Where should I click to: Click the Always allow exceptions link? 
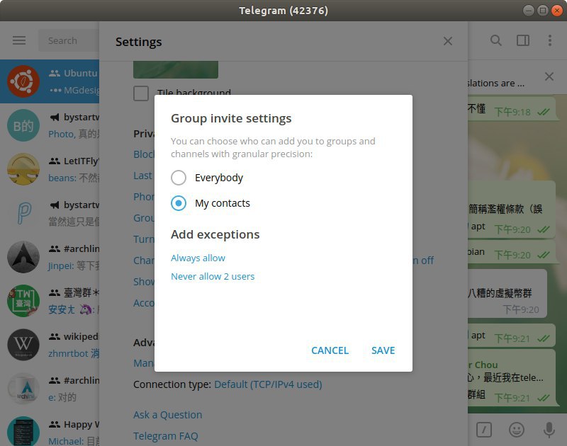click(198, 258)
